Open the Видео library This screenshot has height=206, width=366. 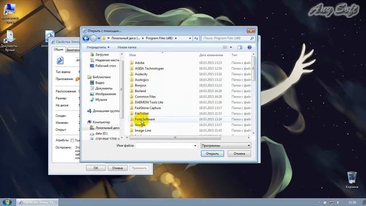97,82
